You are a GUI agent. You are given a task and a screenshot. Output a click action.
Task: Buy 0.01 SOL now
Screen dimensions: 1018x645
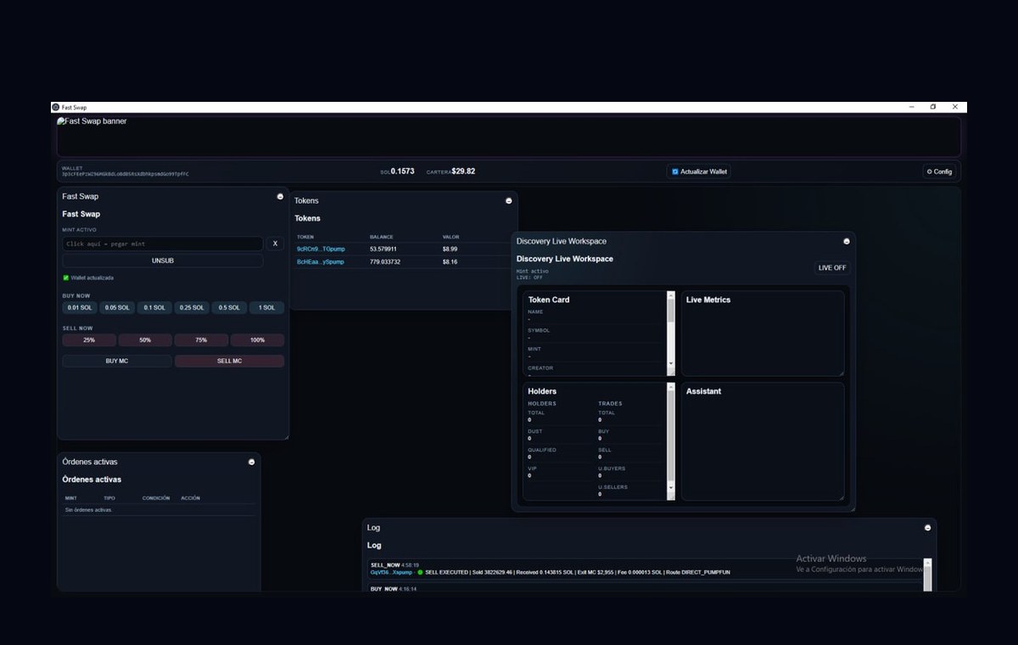point(80,307)
